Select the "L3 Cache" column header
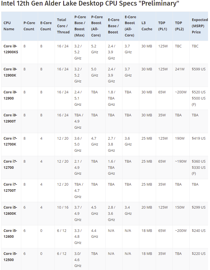 pyautogui.click(x=147, y=26)
